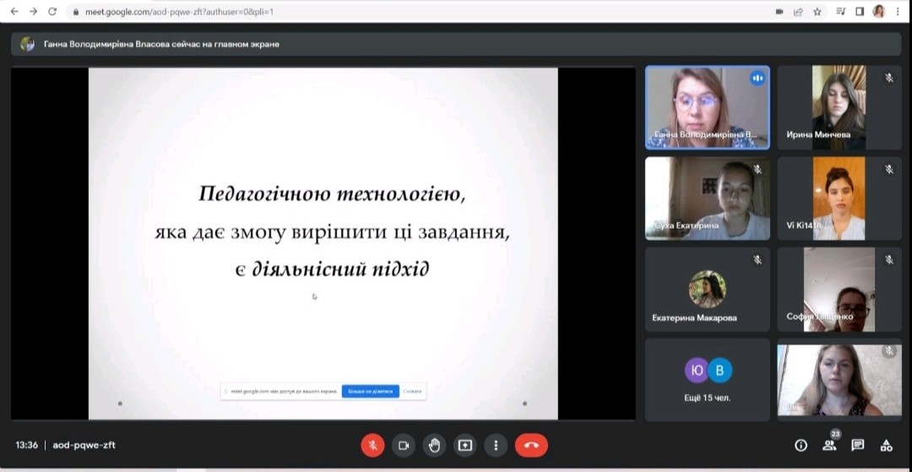Viewport: 912px width, 472px height.
Task: Open more options in call controls
Action: click(x=497, y=445)
